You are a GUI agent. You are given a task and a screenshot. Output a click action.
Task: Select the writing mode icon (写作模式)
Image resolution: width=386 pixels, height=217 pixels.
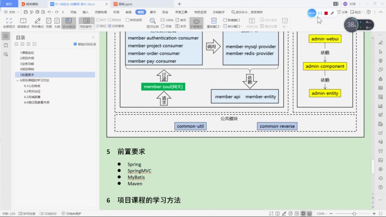click(x=37, y=23)
